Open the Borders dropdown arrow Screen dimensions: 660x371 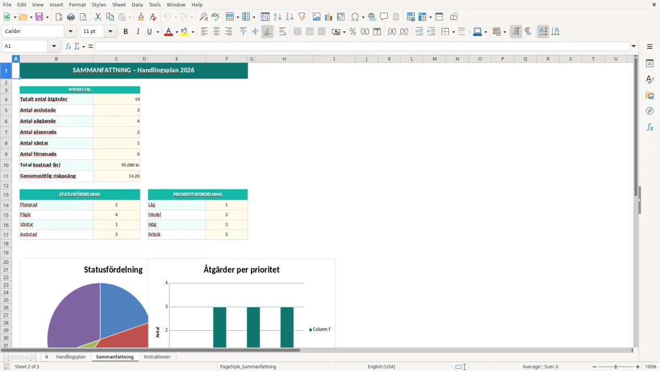(453, 32)
